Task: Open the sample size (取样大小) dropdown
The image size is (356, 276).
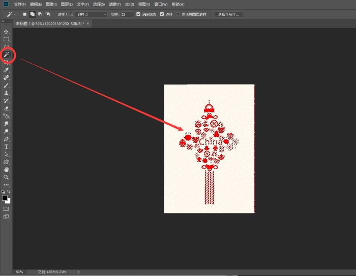Action: point(92,14)
